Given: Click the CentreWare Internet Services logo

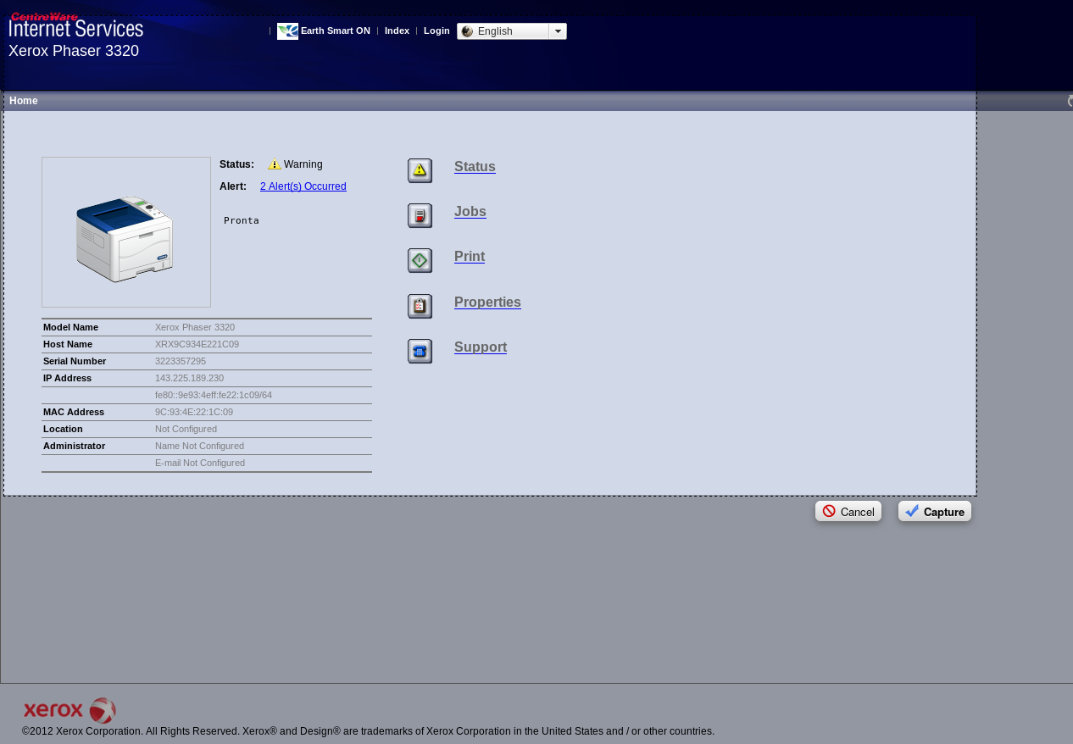Looking at the screenshot, I should point(76,25).
